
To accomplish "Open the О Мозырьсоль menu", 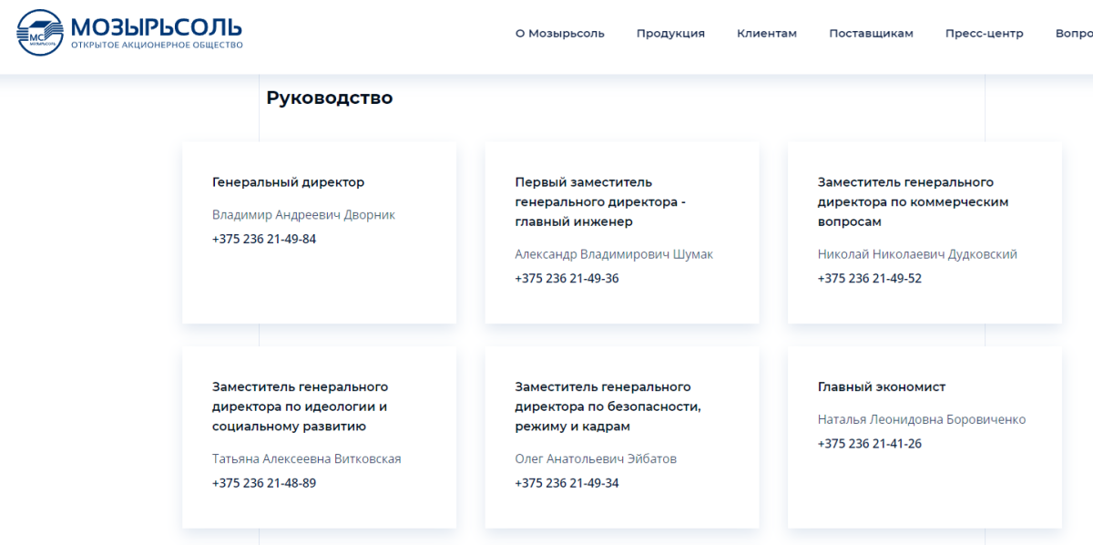I will pyautogui.click(x=559, y=34).
